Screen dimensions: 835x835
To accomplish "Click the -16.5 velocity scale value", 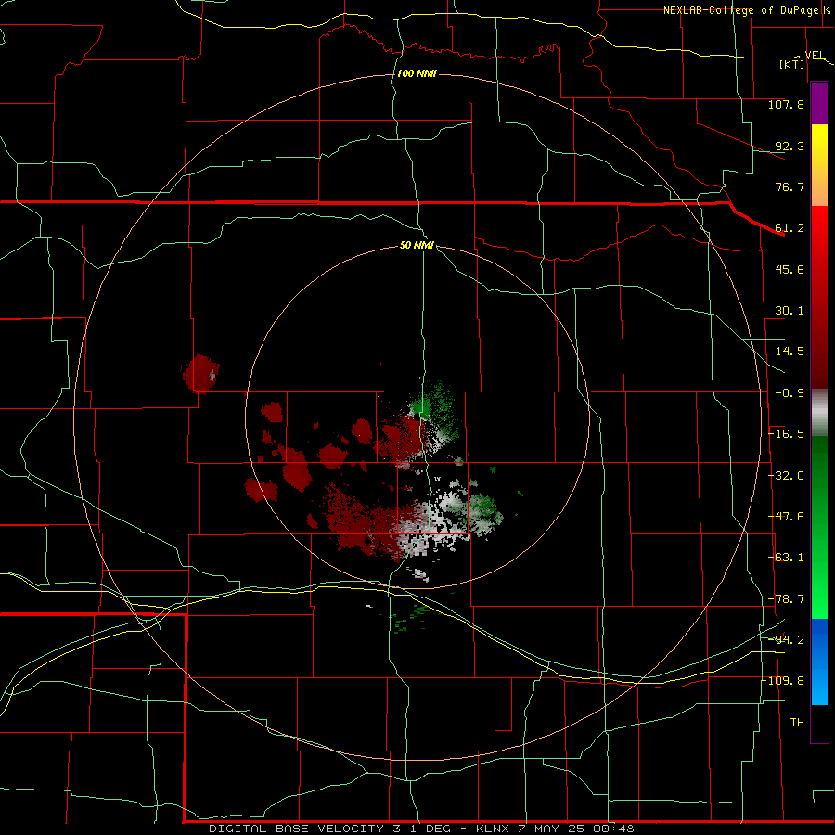I will (x=786, y=434).
